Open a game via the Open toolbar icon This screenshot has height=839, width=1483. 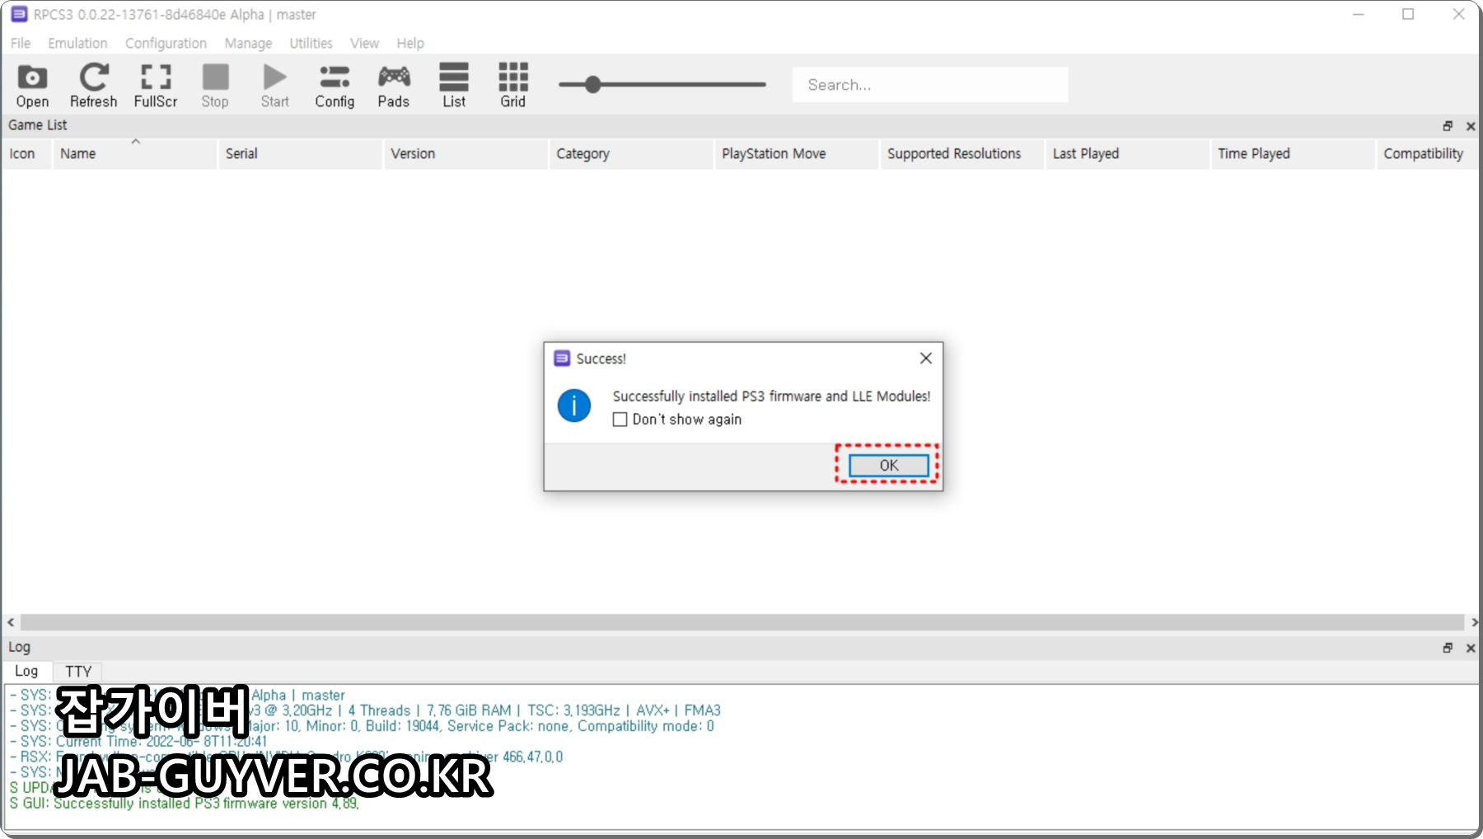pos(32,86)
